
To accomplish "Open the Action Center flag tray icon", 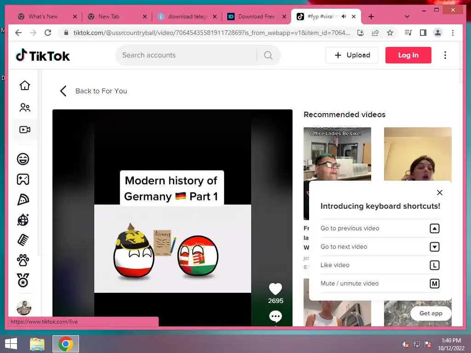I will pos(428,344).
